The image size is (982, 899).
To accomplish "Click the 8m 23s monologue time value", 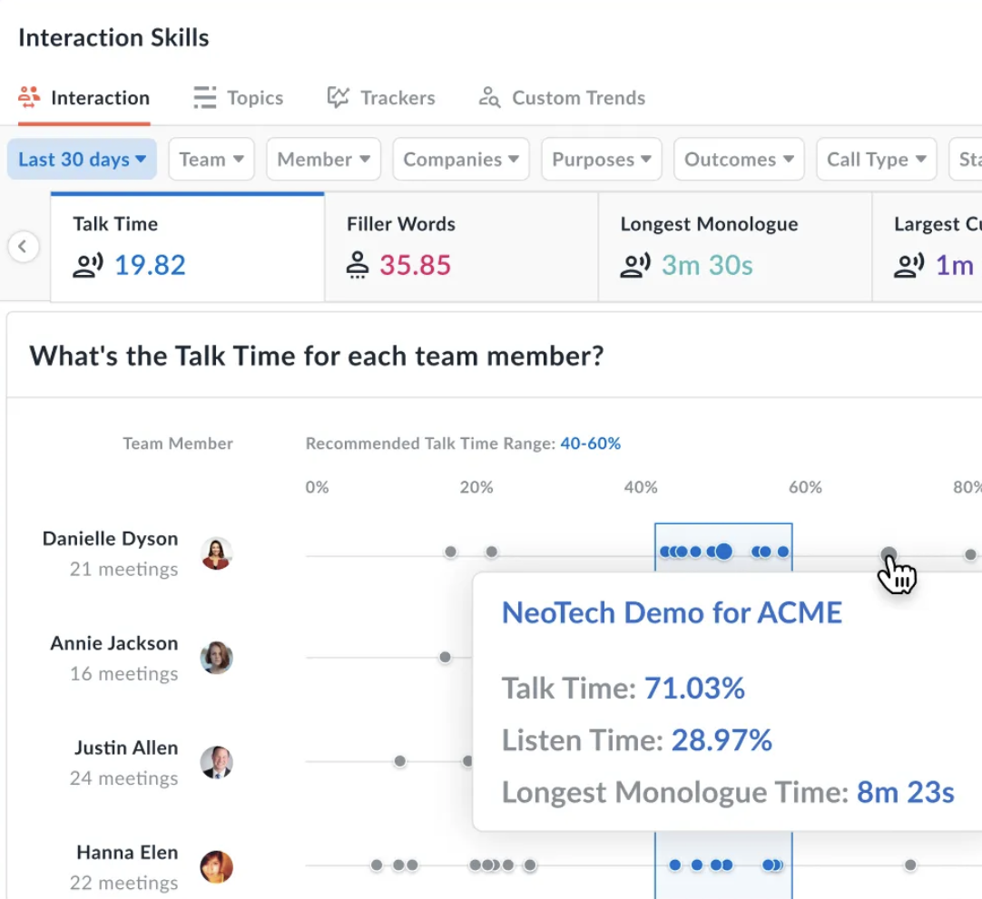I will click(906, 793).
